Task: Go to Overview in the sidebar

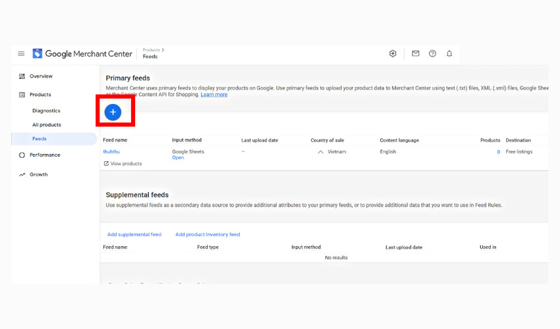Action: point(41,76)
